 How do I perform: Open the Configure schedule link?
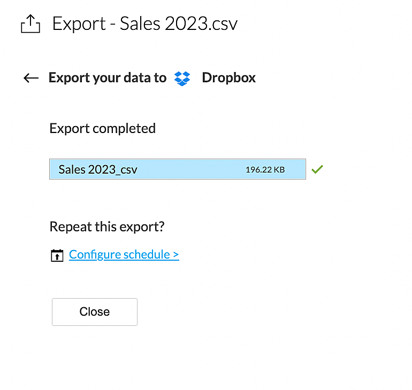click(x=124, y=254)
